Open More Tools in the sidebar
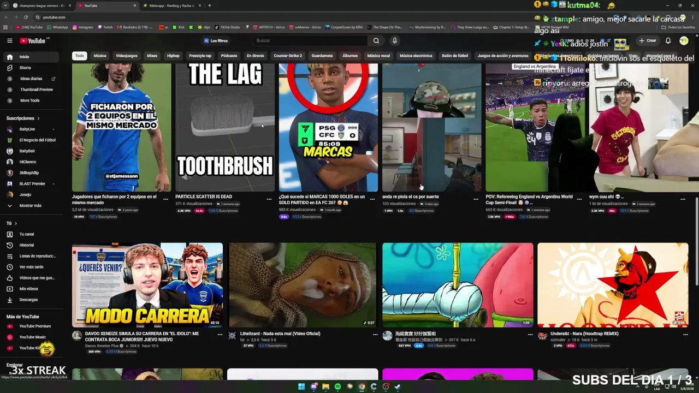This screenshot has height=393, width=699. click(31, 100)
